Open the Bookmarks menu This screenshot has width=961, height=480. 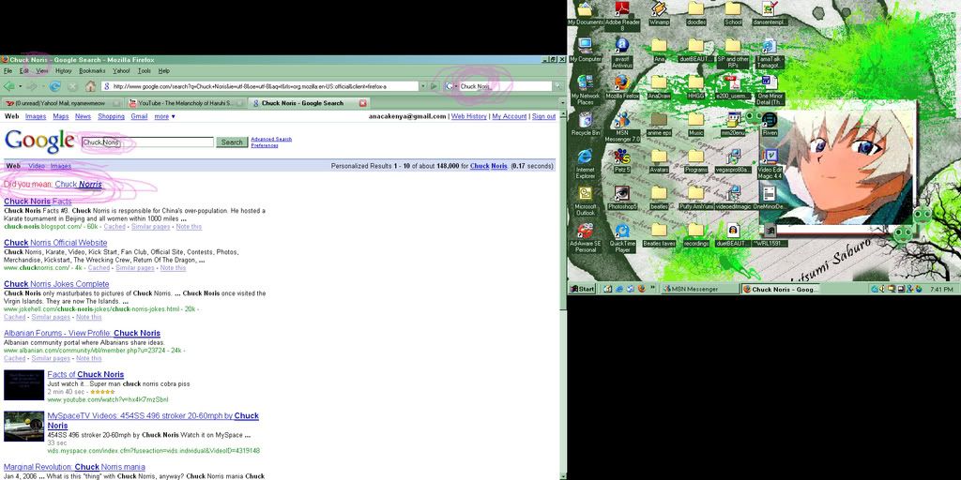tap(92, 70)
